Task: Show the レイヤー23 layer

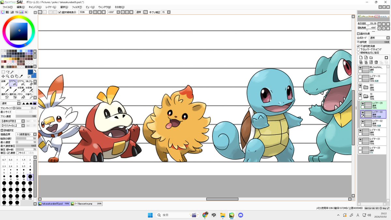Action: point(360,149)
